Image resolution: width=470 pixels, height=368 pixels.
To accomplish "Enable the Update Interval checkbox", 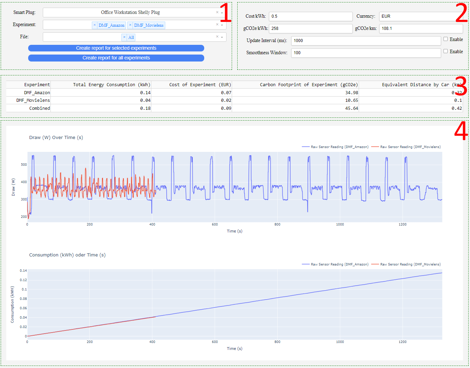I will coord(446,39).
